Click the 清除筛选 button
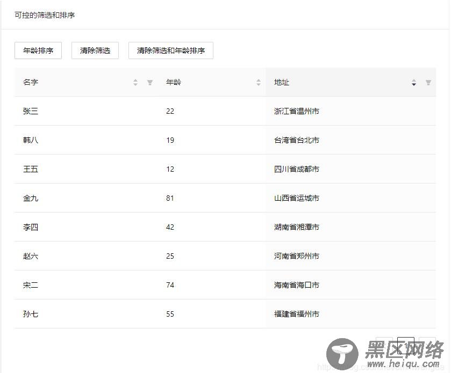 pyautogui.click(x=95, y=50)
